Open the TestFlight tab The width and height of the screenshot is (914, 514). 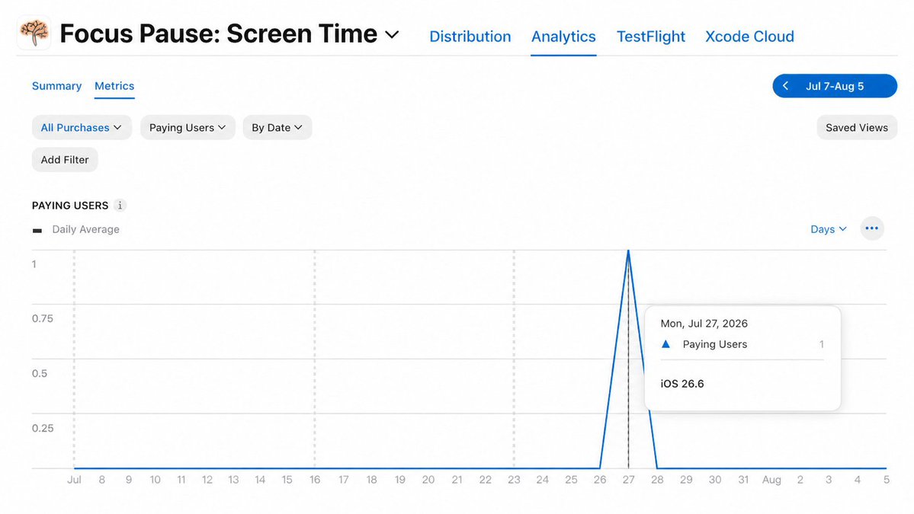click(650, 37)
